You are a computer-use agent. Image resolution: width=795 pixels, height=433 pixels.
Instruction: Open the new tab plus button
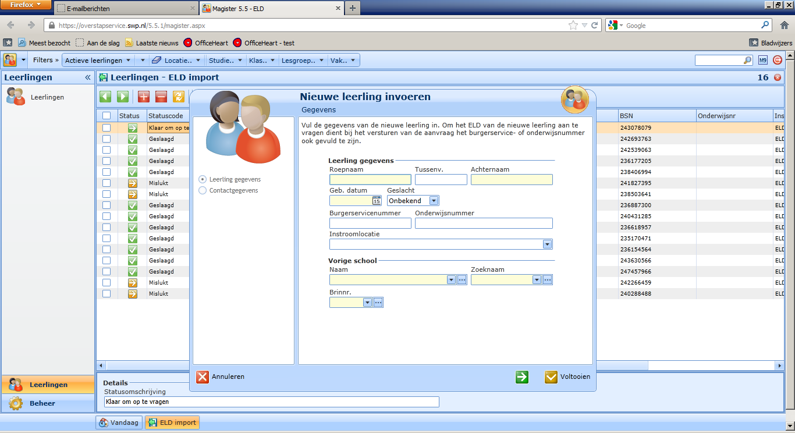(x=353, y=8)
